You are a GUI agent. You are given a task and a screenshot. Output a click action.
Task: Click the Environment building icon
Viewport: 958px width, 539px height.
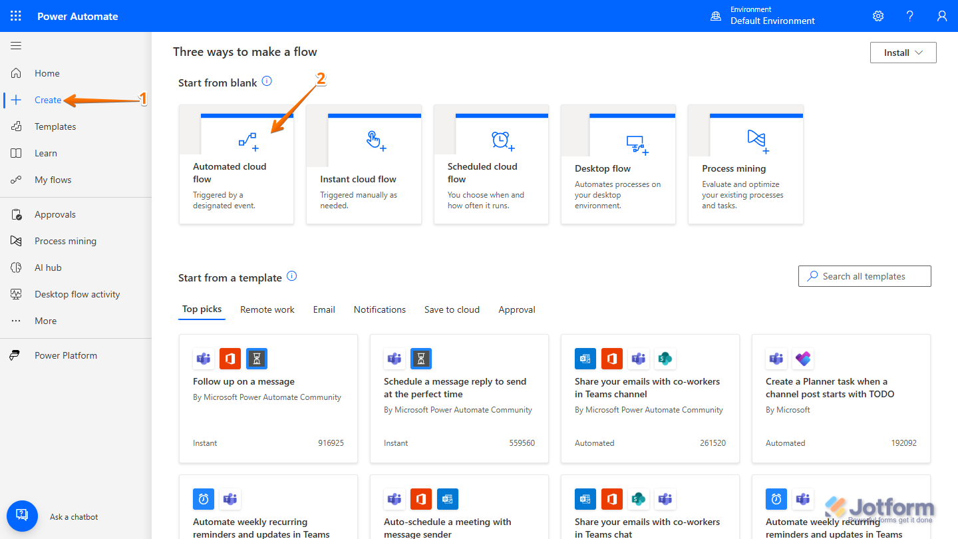click(715, 15)
